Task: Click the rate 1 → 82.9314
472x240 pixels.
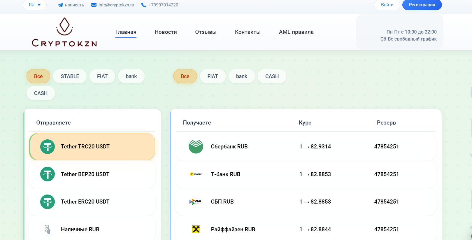Action: click(x=315, y=146)
